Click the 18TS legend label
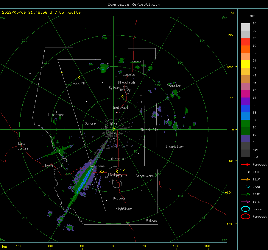 (x=256, y=202)
